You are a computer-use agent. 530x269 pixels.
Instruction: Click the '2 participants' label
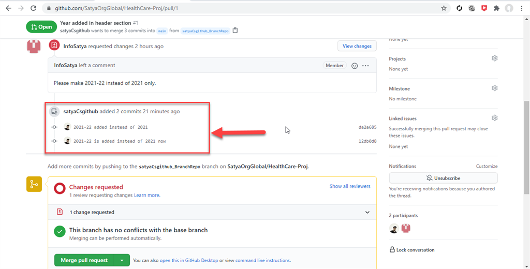403,215
